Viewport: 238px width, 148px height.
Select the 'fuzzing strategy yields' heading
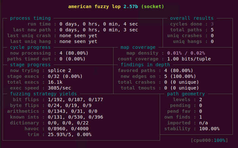point(43,94)
